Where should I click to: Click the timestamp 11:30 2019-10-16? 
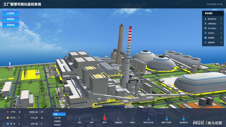[214, 4]
